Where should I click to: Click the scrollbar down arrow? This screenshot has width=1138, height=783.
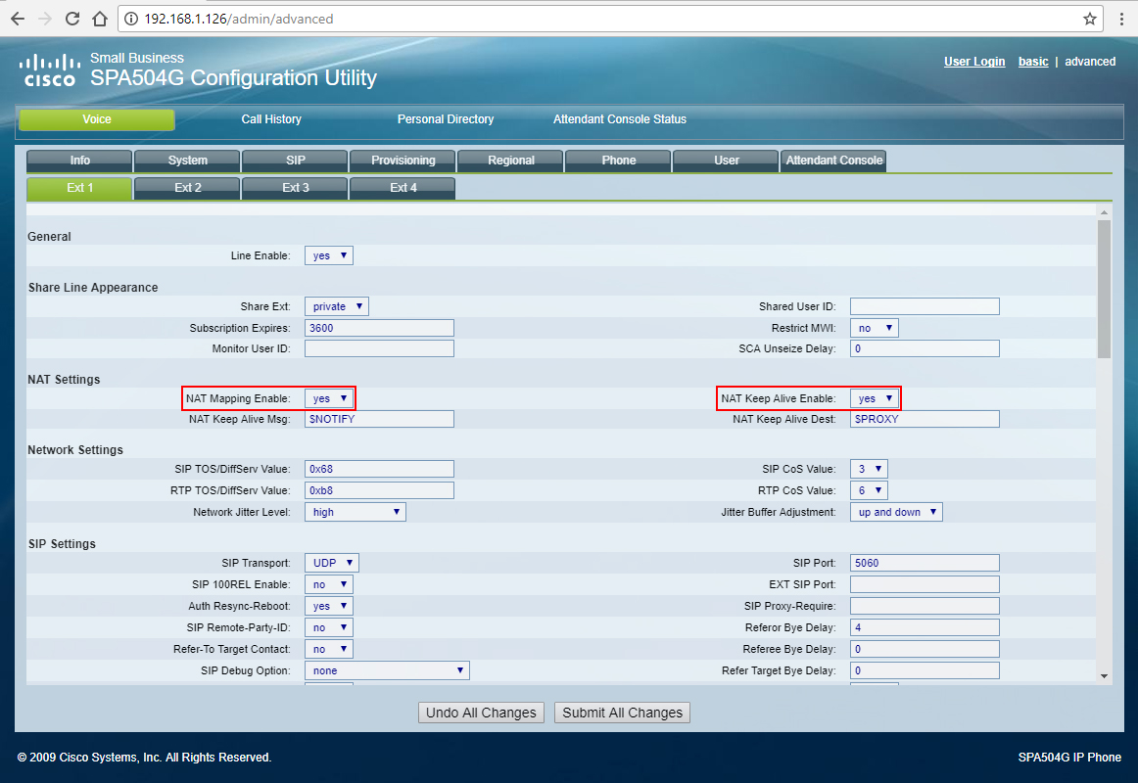click(x=1104, y=676)
